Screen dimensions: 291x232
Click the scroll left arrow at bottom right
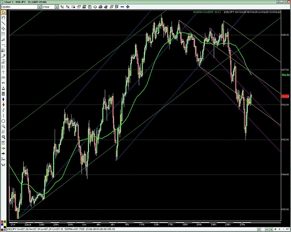pyautogui.click(x=259, y=229)
